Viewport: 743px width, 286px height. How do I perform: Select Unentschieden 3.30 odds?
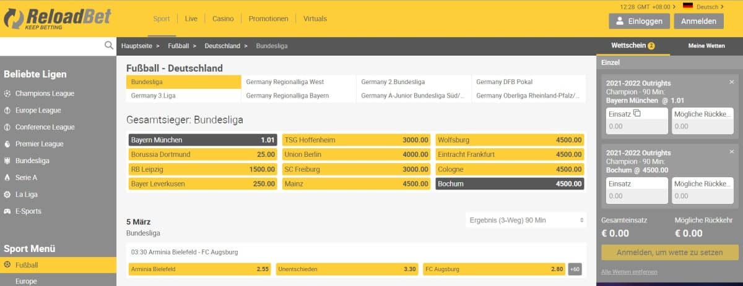click(x=347, y=269)
